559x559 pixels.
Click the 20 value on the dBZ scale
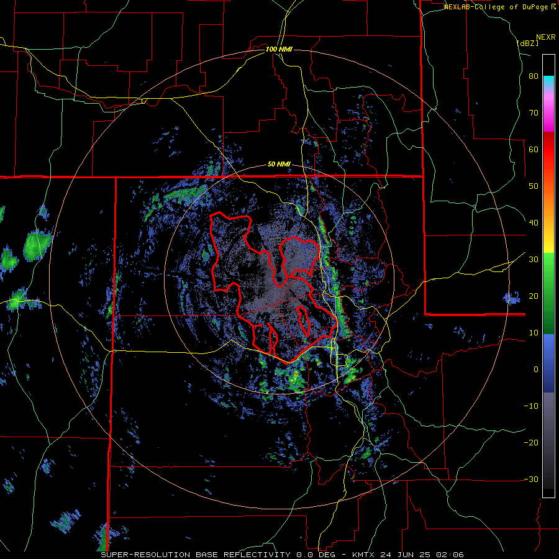pos(534,297)
